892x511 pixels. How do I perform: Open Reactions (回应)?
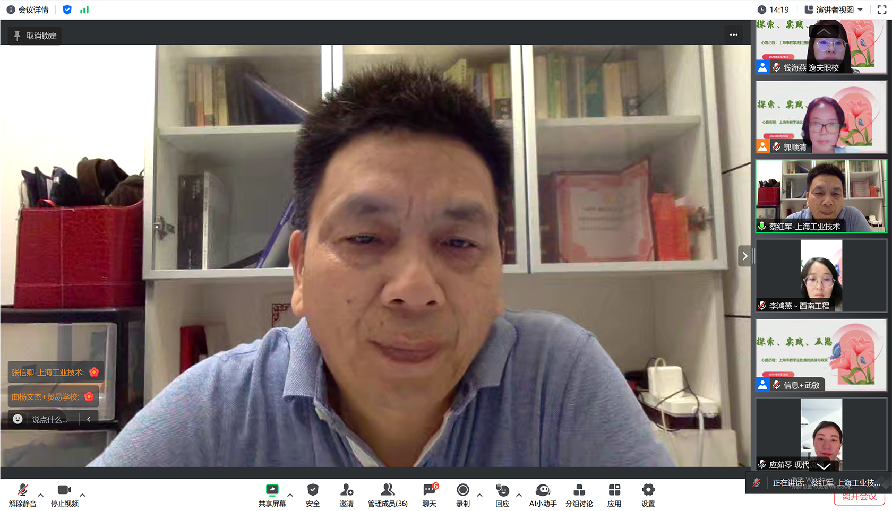(x=502, y=495)
